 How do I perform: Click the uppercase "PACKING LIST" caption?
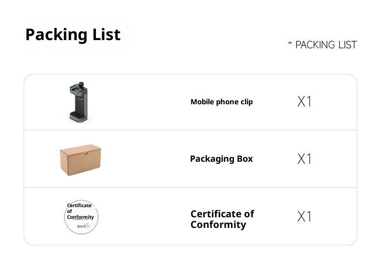[326, 45]
